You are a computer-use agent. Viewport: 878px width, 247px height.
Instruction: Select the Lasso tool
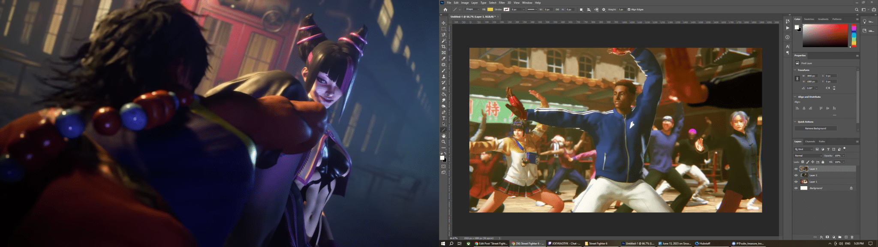tap(444, 35)
